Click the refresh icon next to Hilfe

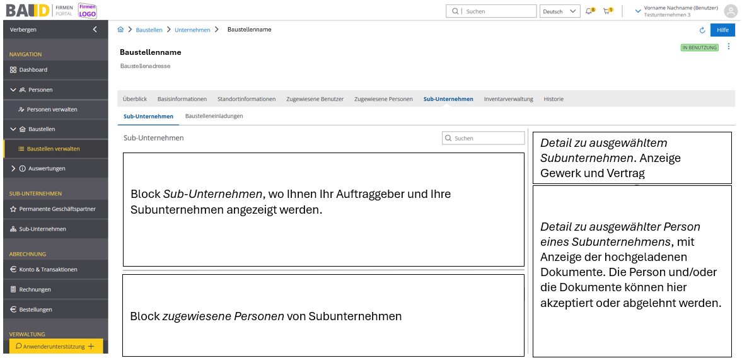click(x=702, y=30)
